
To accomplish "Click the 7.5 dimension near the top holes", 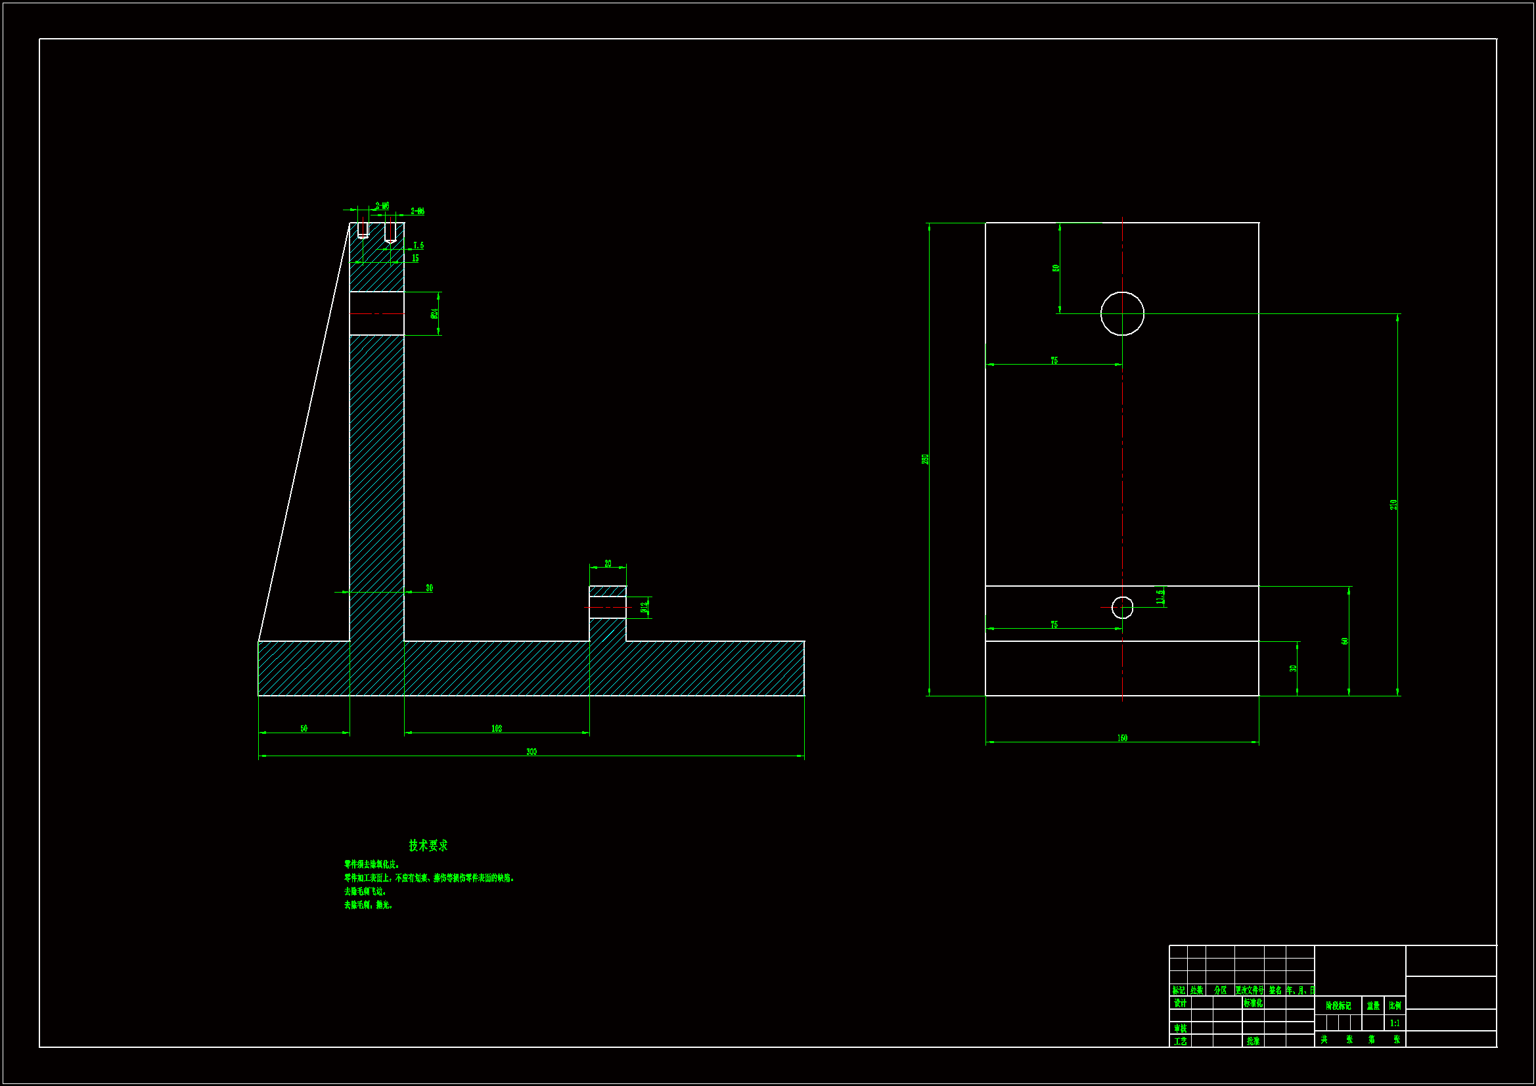I will click(x=418, y=246).
